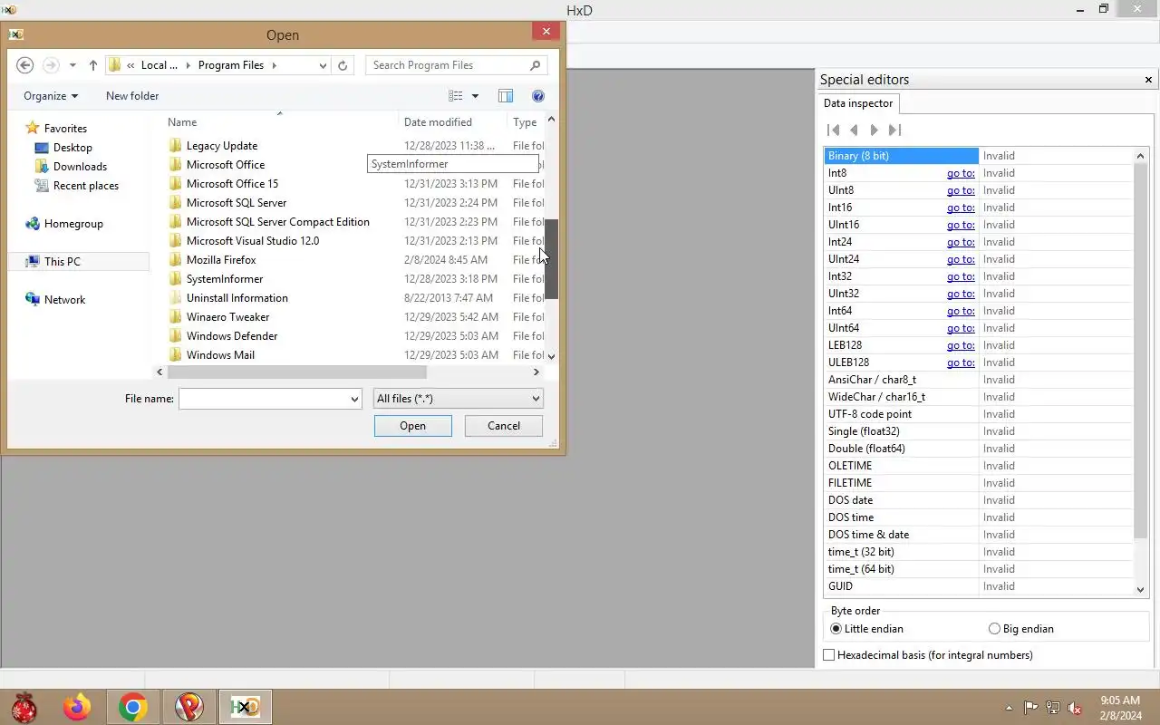Select Little endian byte order
The image size is (1160, 725).
[866, 629]
